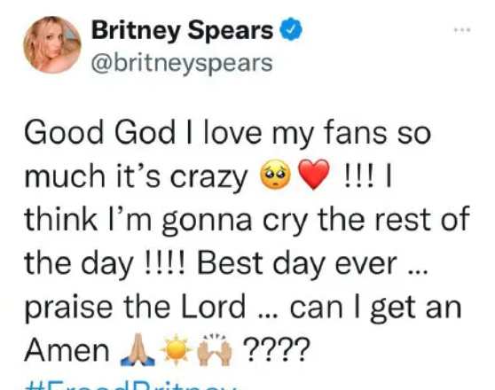Screen dimensions: 495x390
Task: Open the partially visible #FreedBritney hashtag
Action: tap(130, 386)
